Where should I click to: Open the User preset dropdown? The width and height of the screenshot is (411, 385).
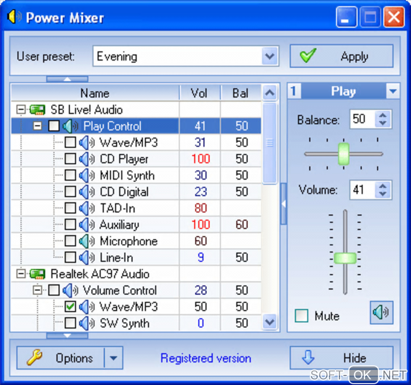click(x=270, y=56)
